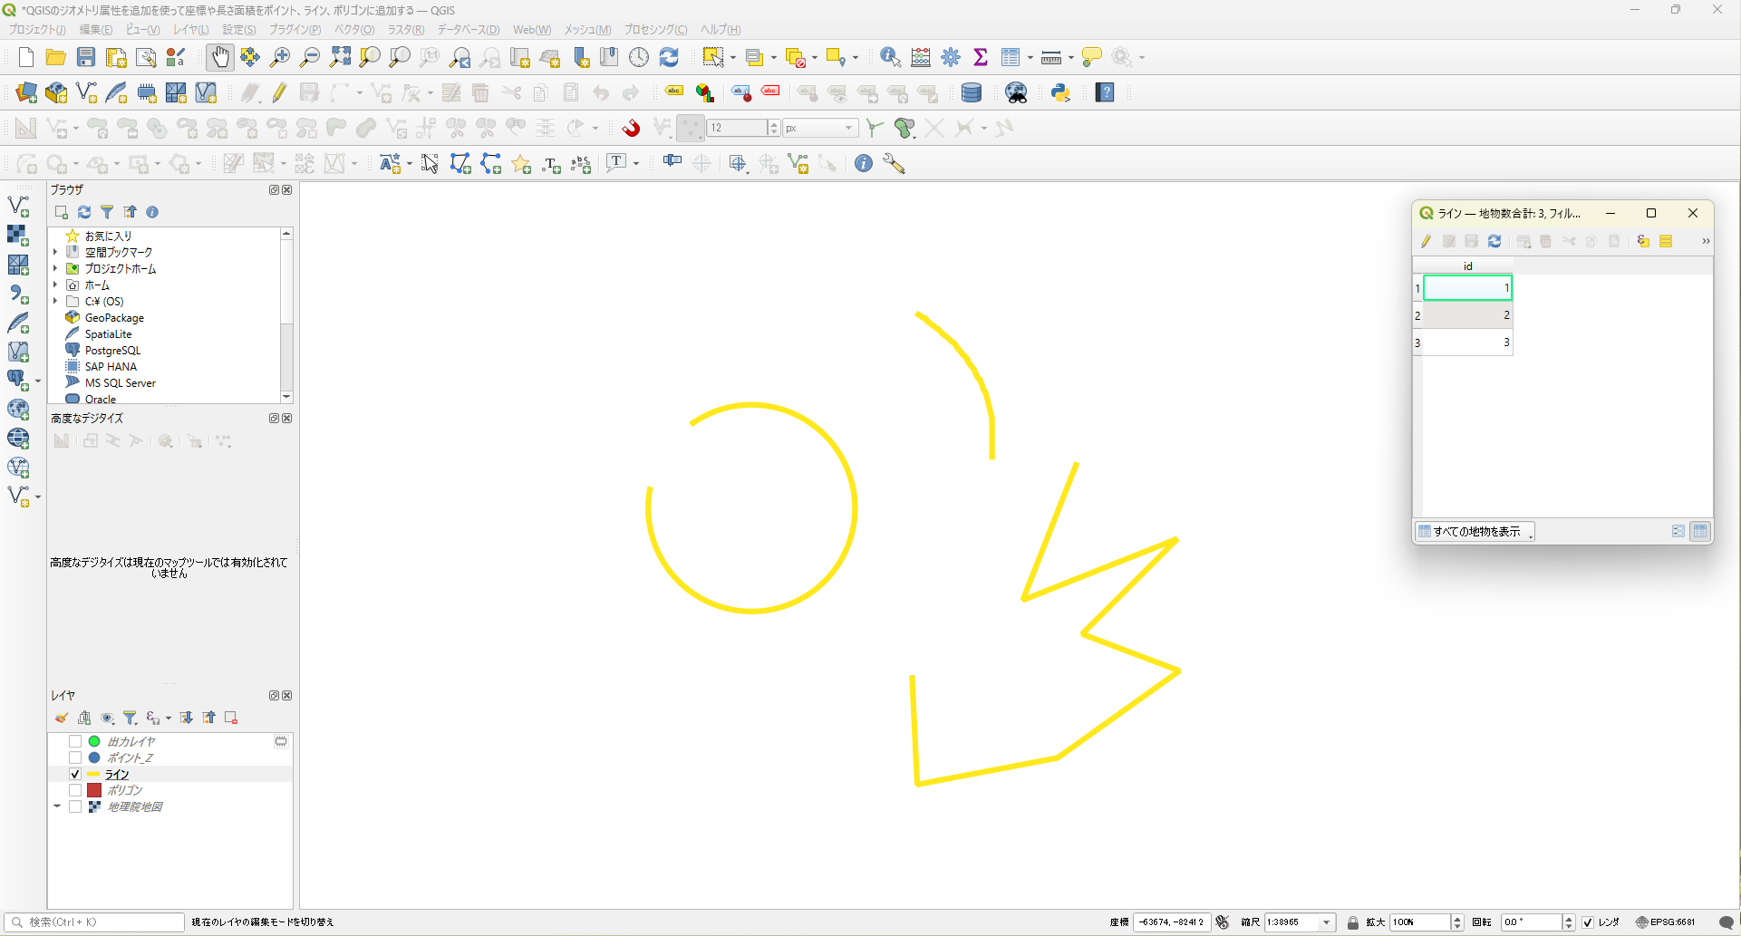Viewport: 1741px width, 936px height.
Task: Click Zoom Full extent icon
Action: pos(340,57)
